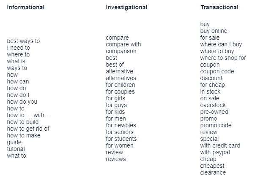Click "with paypal" in Transactional list

[x=214, y=152]
